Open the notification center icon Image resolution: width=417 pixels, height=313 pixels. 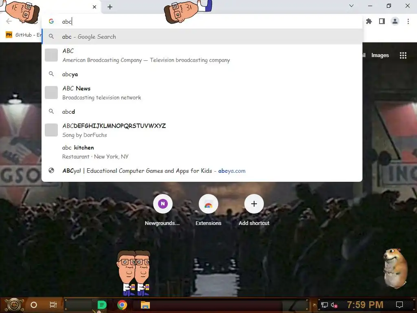[399, 305]
